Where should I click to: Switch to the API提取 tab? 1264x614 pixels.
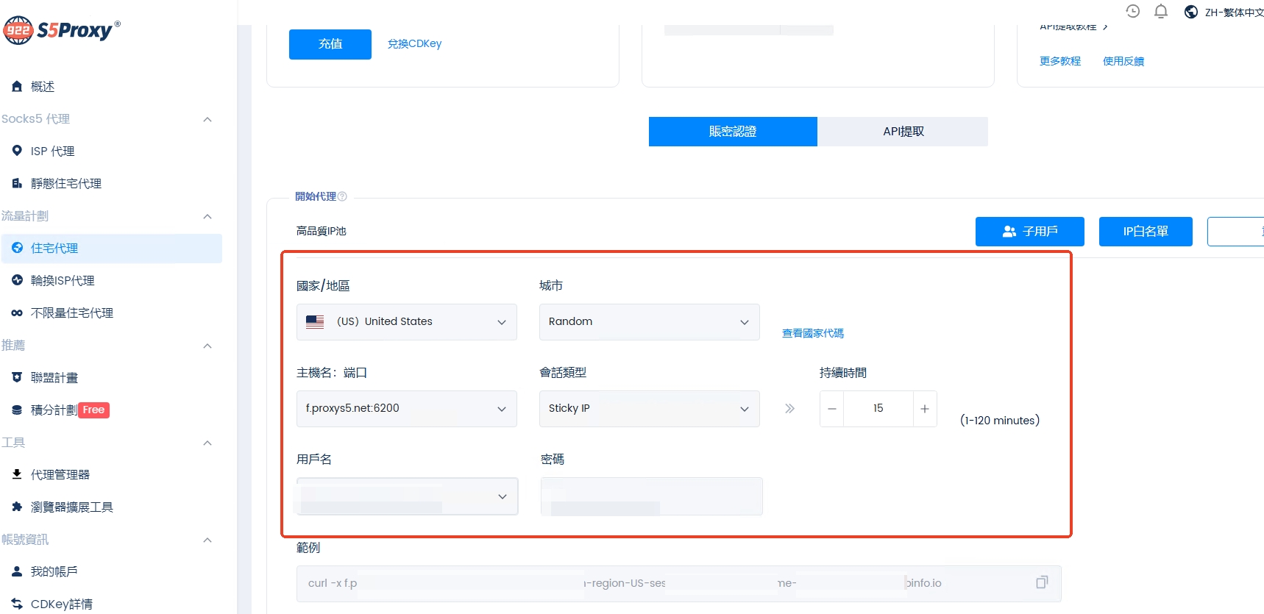pos(903,132)
